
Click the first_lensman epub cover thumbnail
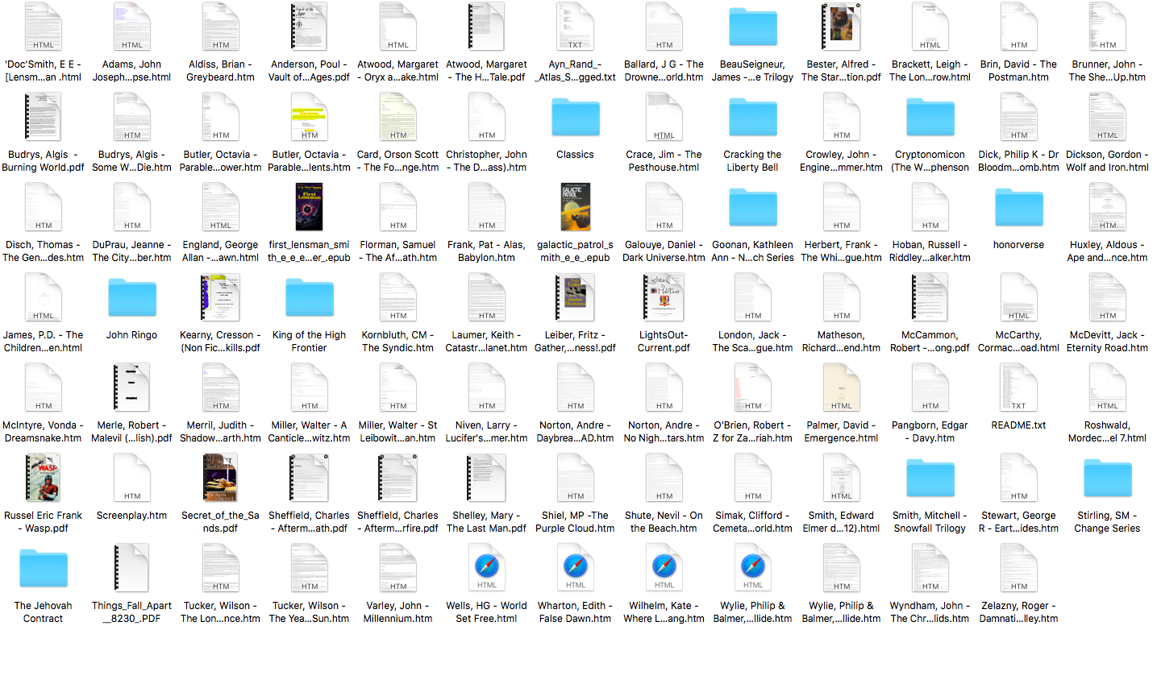click(x=309, y=207)
